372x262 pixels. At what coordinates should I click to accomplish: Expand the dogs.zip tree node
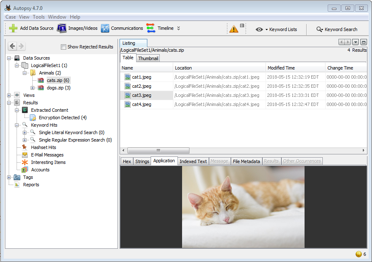tap(33, 88)
